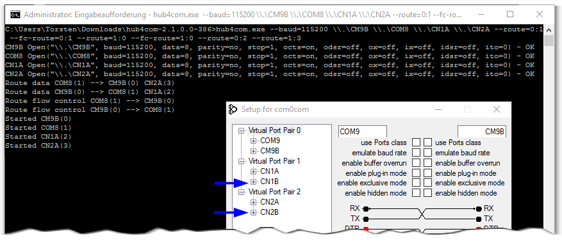
Task: Click the COM9 port name field
Action: tap(362, 131)
